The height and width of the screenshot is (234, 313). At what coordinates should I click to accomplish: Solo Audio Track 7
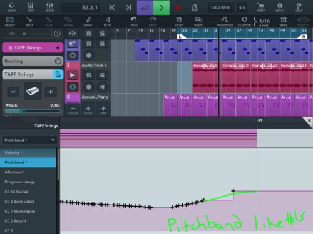click(102, 75)
